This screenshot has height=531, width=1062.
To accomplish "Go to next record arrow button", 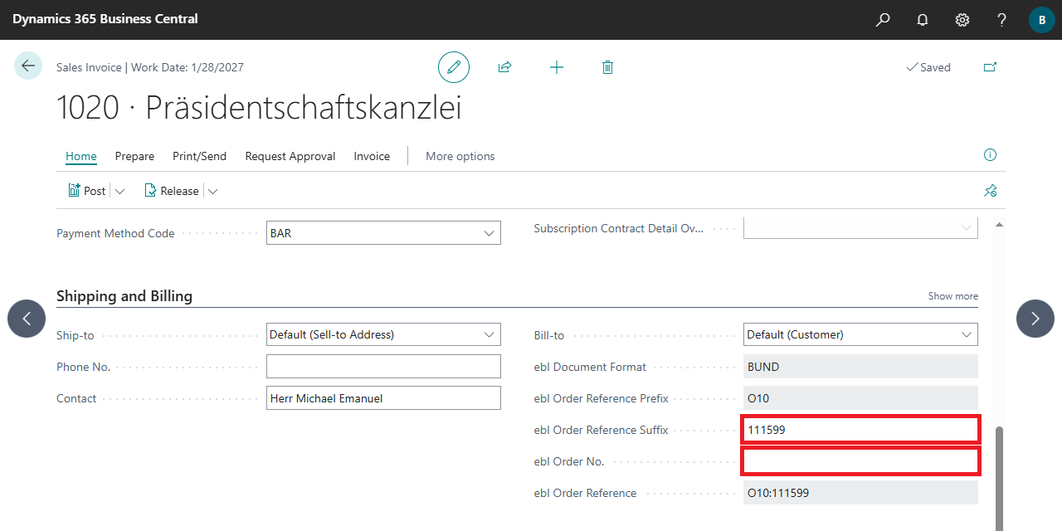I will [1035, 319].
